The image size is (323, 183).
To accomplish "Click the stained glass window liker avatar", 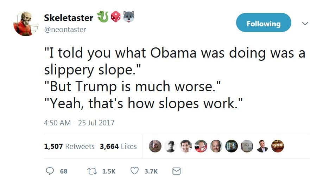I will pos(232,146).
